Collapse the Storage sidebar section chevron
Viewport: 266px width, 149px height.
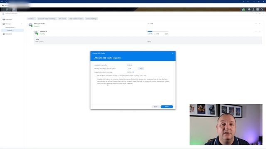pyautogui.click(x=22, y=24)
